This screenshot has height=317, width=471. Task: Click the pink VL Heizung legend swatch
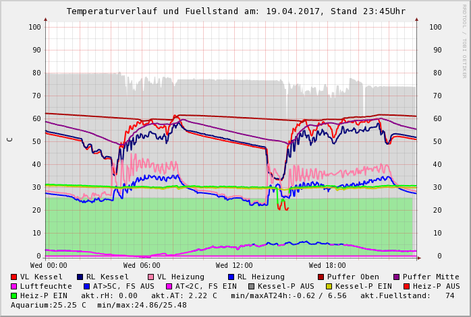coord(150,277)
